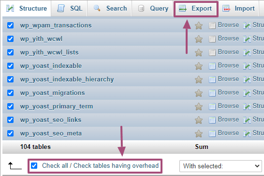Click Browse link for wp_yoast_indexable_hierarchy
264x176 pixels.
(228, 79)
